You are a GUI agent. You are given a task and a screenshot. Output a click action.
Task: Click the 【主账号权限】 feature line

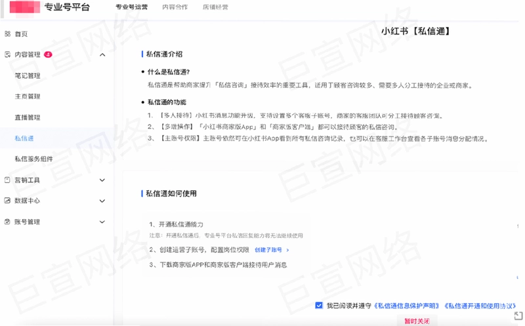point(318,138)
